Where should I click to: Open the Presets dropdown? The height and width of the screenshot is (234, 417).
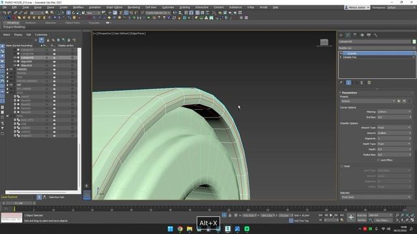[367, 101]
